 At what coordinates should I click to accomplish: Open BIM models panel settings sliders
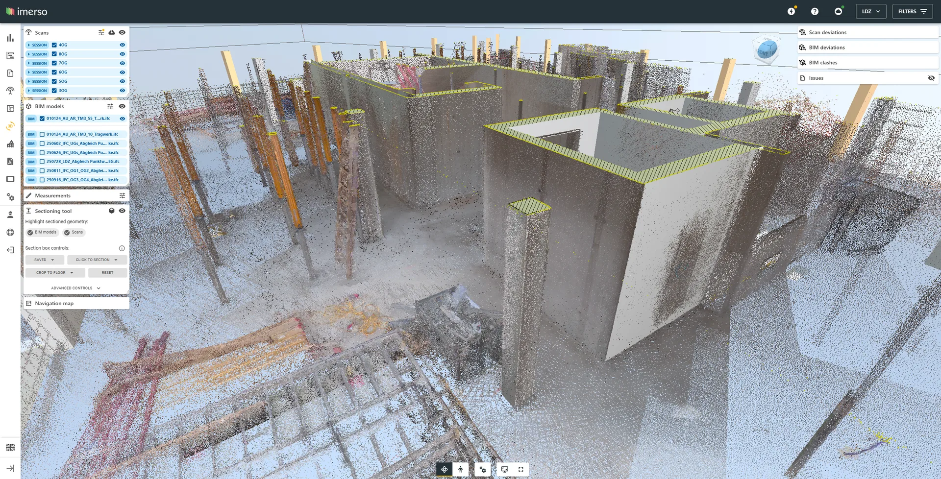pyautogui.click(x=110, y=106)
